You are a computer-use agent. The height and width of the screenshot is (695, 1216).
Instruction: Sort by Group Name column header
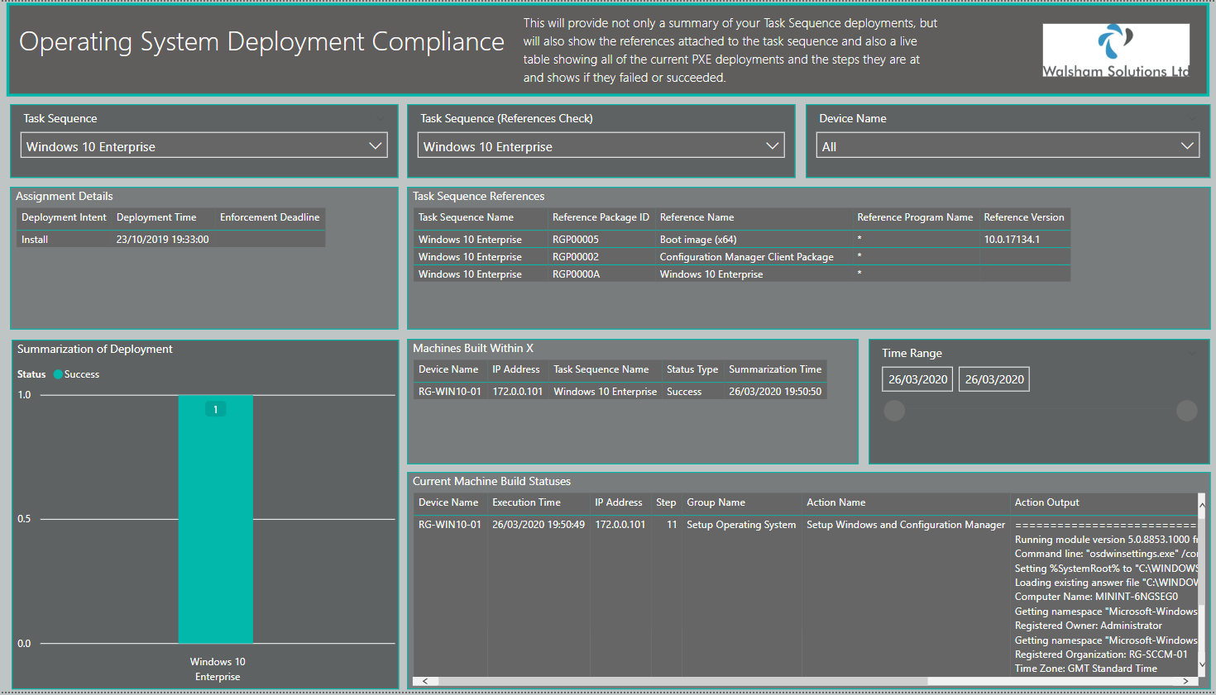[716, 502]
